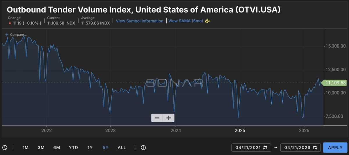The image size is (349, 155).
Task: Click the SAMA chart icon
Action: click(207, 21)
